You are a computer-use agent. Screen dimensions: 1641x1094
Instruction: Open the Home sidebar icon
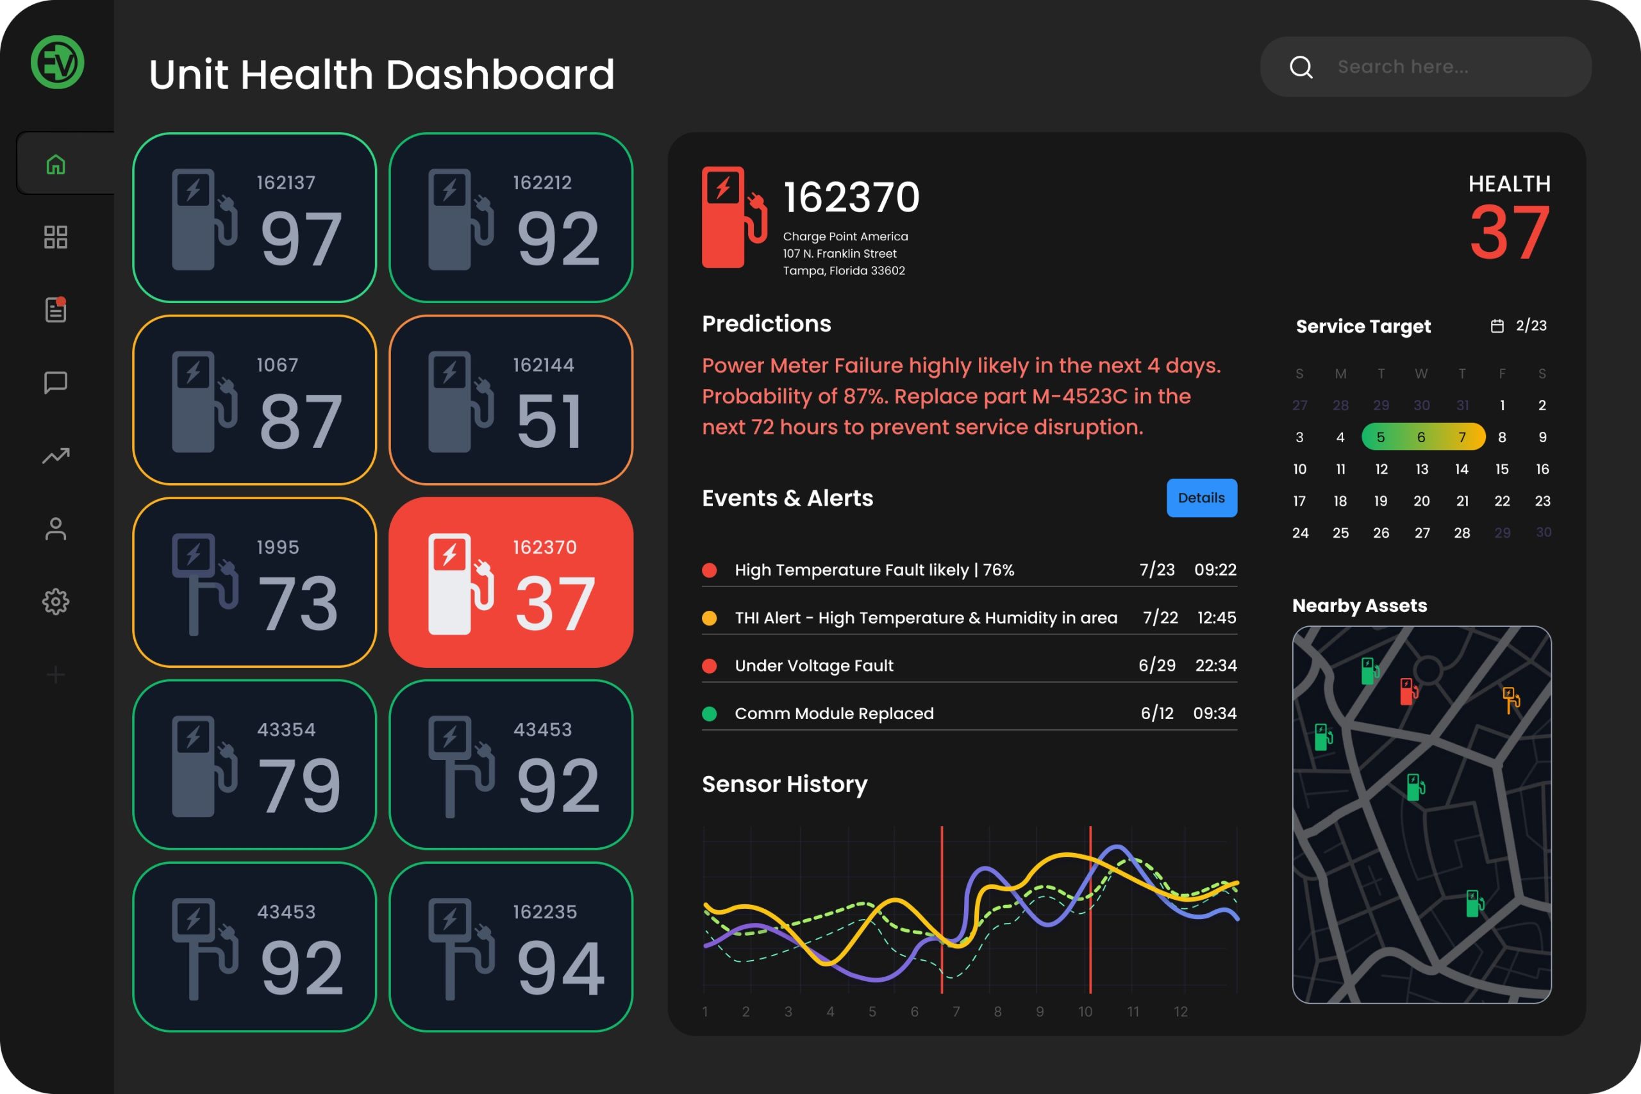56,164
